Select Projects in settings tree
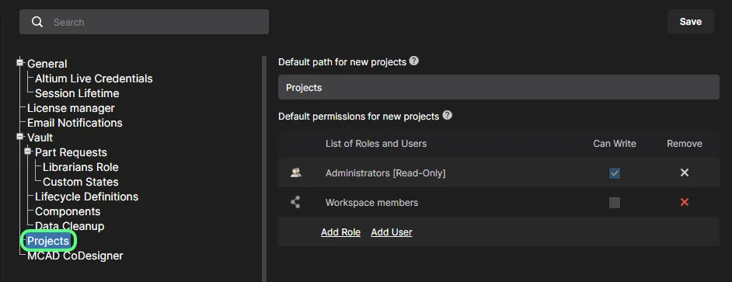This screenshot has height=282, width=732. coord(48,241)
